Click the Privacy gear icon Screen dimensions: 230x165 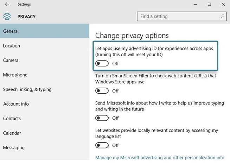click(x=7, y=17)
